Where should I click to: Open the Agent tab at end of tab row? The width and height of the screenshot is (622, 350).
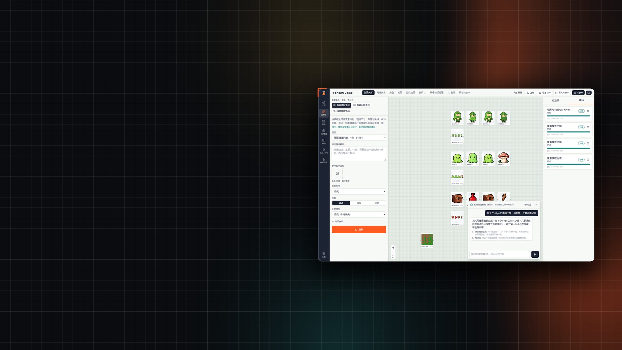[464, 93]
